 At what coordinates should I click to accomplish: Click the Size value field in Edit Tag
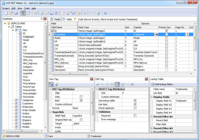click(x=135, y=93)
